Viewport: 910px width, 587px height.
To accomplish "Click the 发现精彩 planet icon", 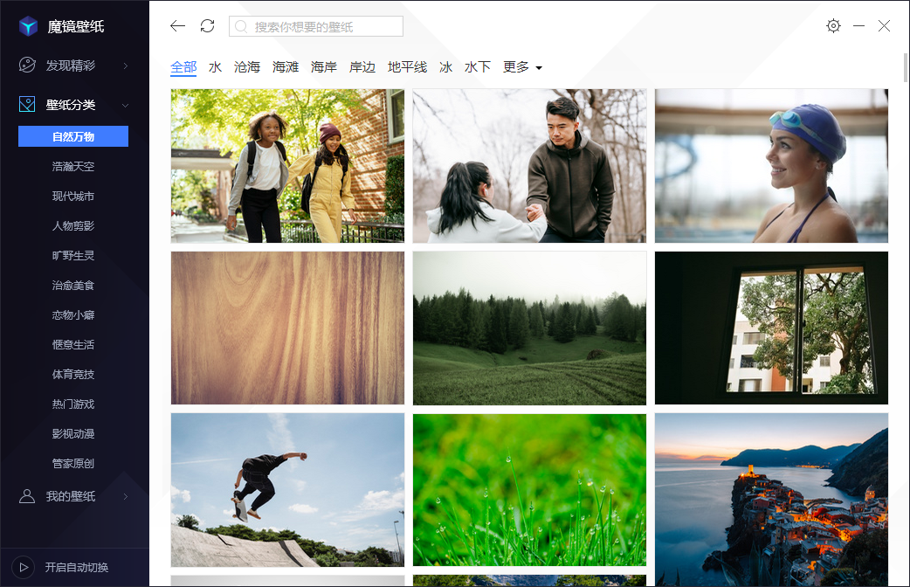I will (x=28, y=66).
